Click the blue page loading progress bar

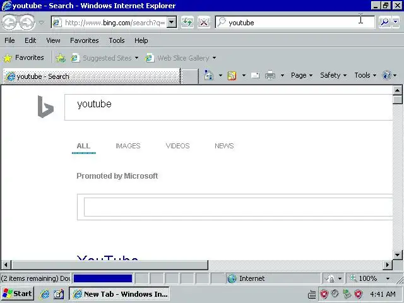tap(103, 278)
